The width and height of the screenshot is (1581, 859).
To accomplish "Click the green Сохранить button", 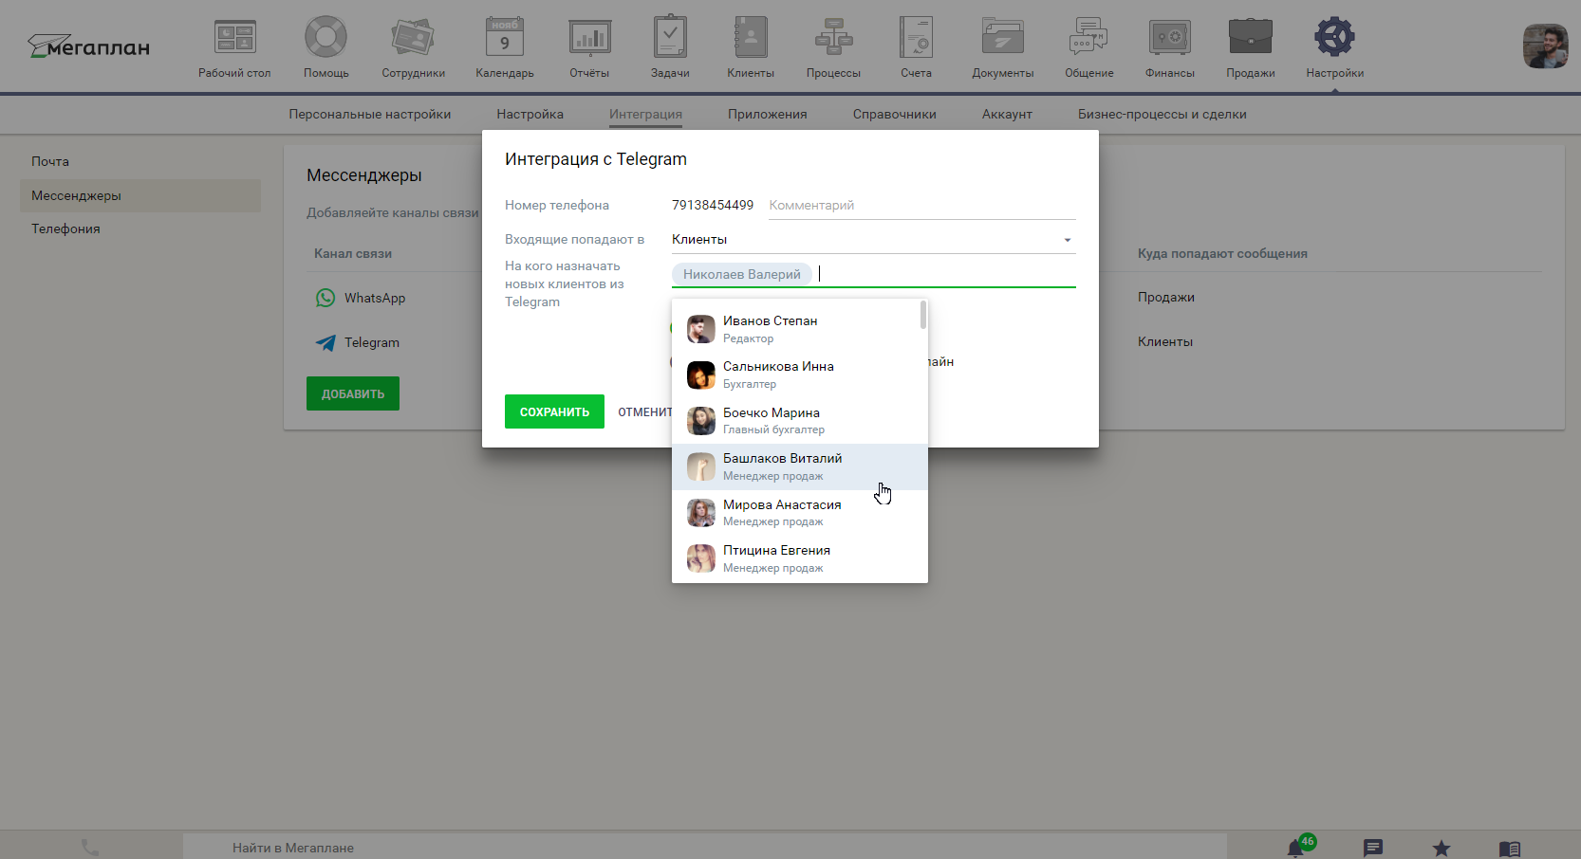I will tap(554, 411).
